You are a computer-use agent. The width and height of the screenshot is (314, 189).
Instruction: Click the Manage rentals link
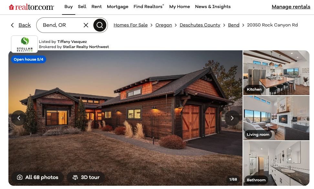[x=291, y=7]
